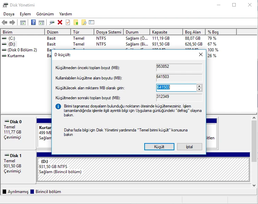The height and width of the screenshot is (204, 258).
Task: Click the list settings toolbar icon
Action: (x=91, y=22)
